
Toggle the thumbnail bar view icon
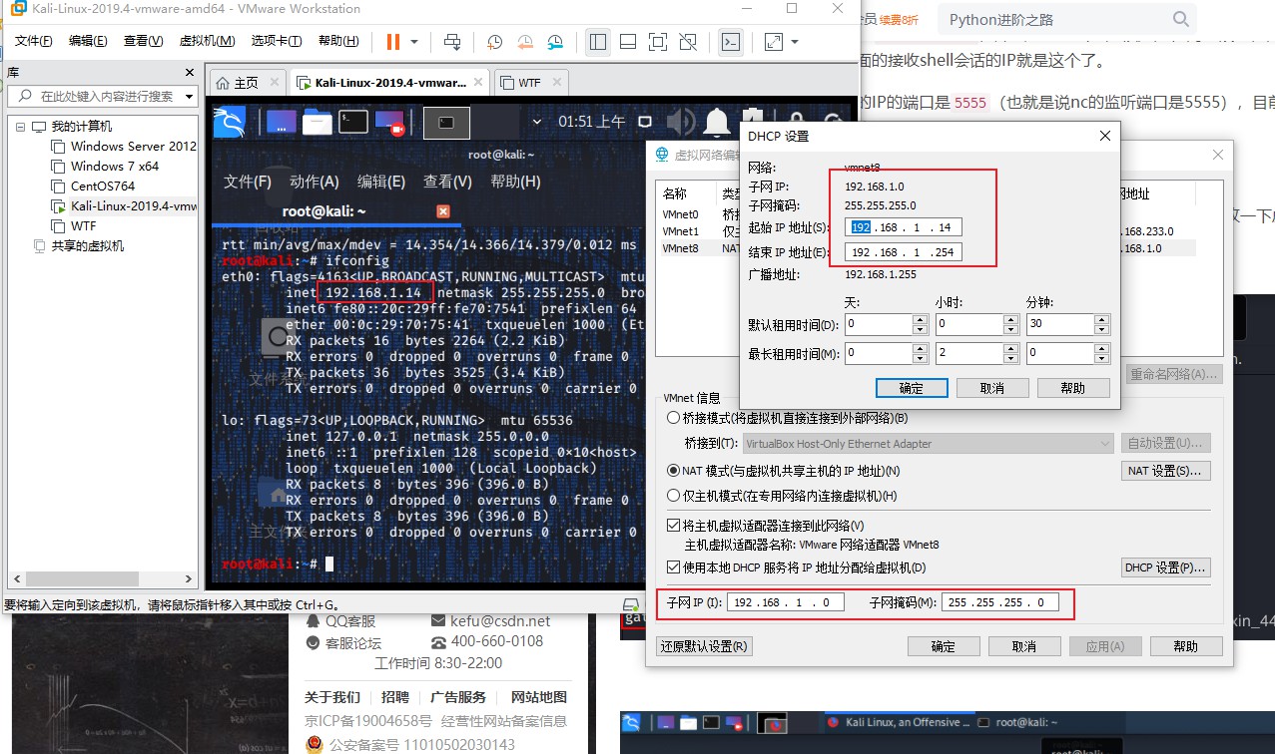point(627,41)
